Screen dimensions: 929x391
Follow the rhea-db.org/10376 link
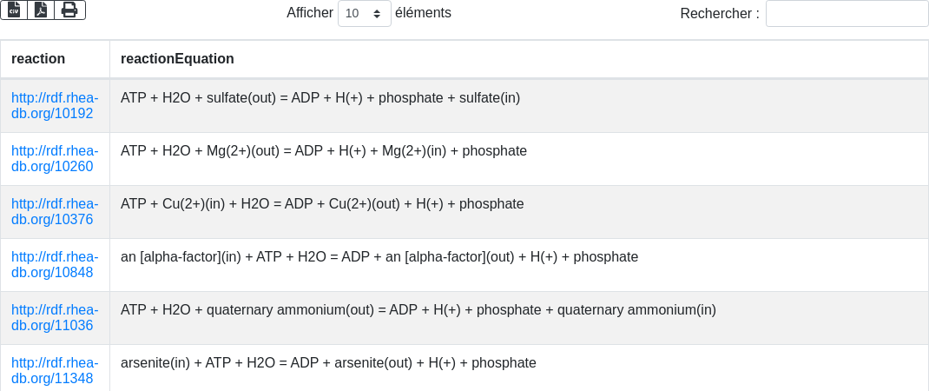[x=54, y=211]
